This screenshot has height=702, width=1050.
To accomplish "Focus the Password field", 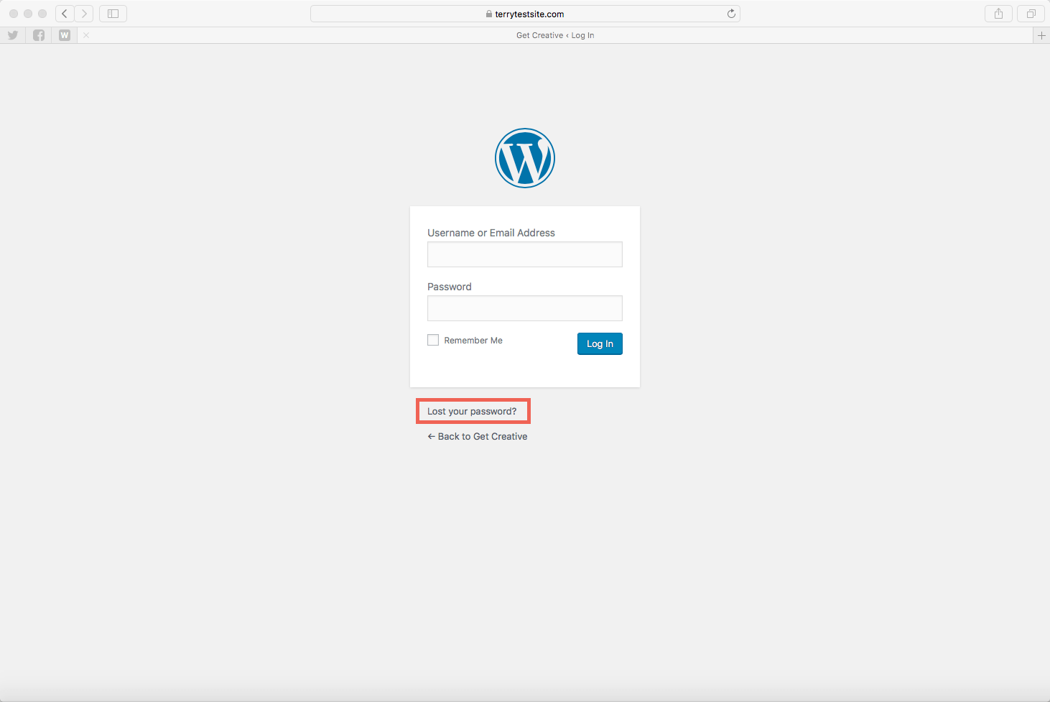I will (525, 308).
